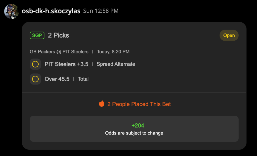Click the Today, 8:20 PM game time
257x156 pixels.
113,52
